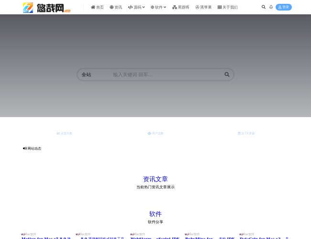This screenshot has width=311, height=239.
Task: Open the 黑苹果 menu item
Action: [x=203, y=7]
